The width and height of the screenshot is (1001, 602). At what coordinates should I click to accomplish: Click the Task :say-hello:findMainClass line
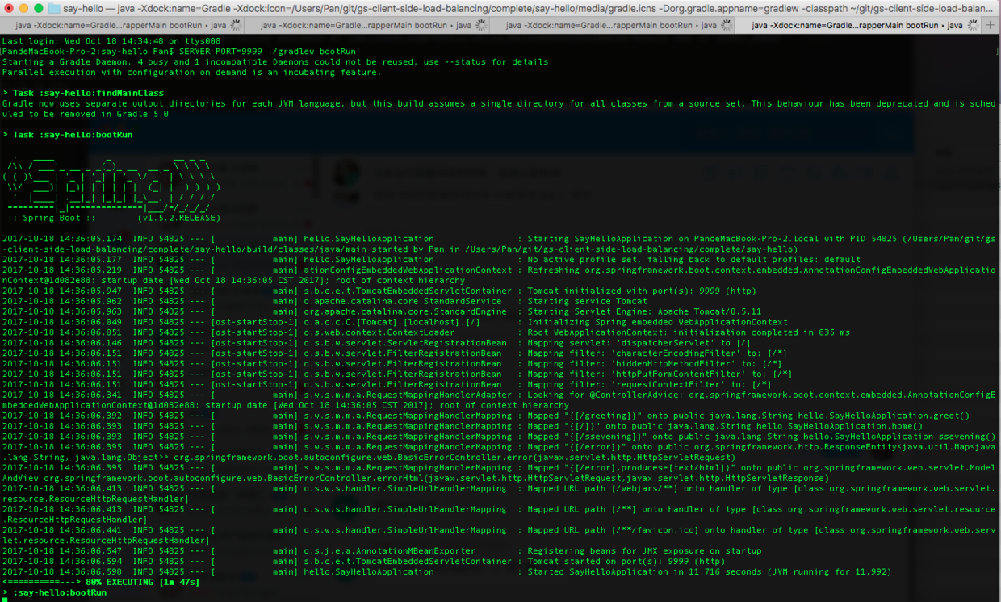83,93
